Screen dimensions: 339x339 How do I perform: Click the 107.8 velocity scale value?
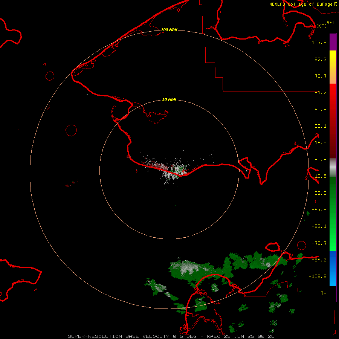(319, 42)
